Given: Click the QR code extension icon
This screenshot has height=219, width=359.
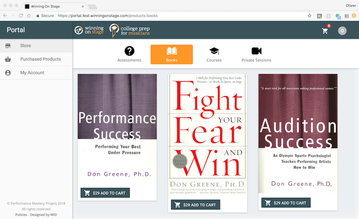Looking at the screenshot, I should (320, 16).
